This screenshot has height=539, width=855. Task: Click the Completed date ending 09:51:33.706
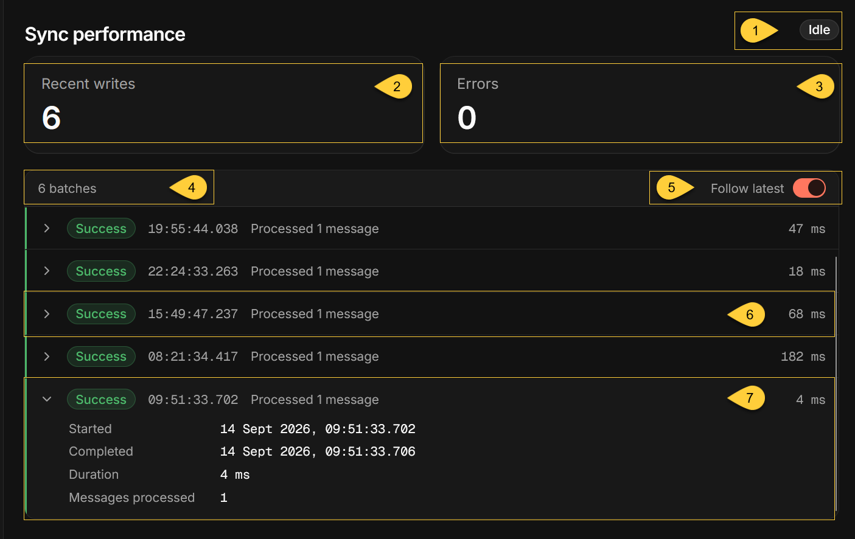(x=318, y=451)
